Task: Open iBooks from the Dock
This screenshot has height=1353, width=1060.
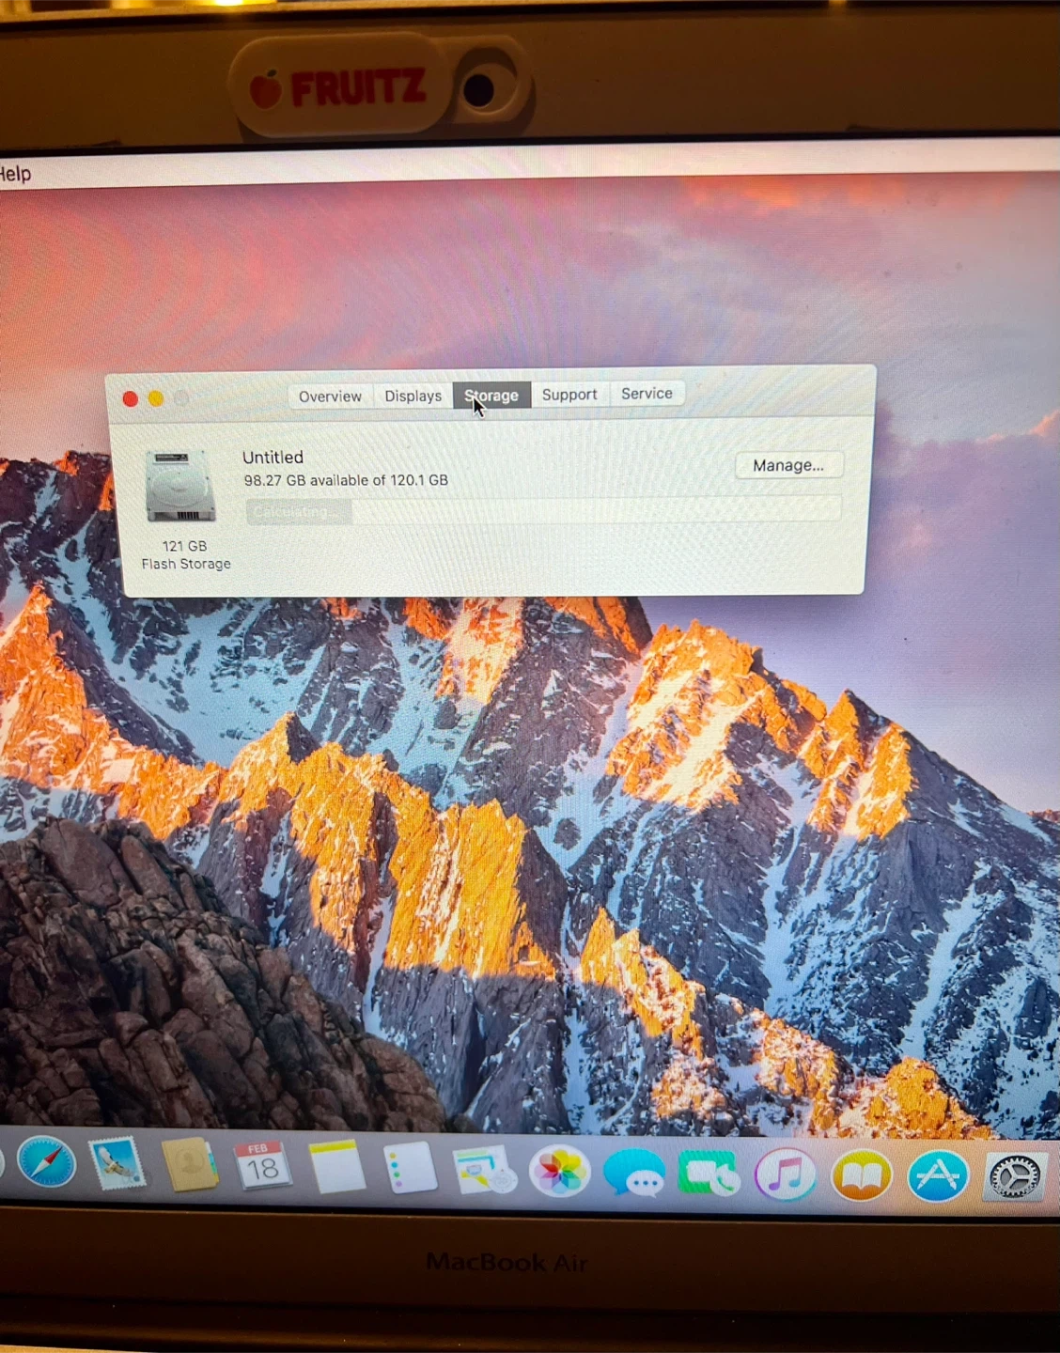Action: point(861,1175)
